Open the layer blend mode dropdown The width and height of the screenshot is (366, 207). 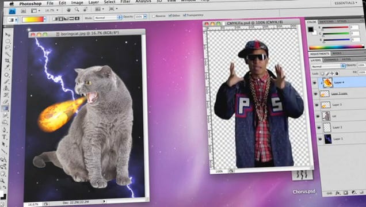pyautogui.click(x=328, y=66)
